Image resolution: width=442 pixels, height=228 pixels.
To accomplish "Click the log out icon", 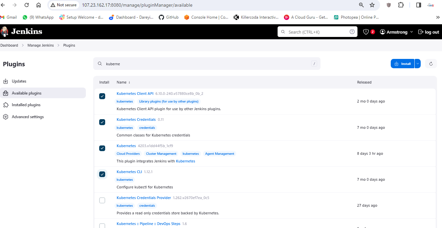I will pyautogui.click(x=421, y=32).
